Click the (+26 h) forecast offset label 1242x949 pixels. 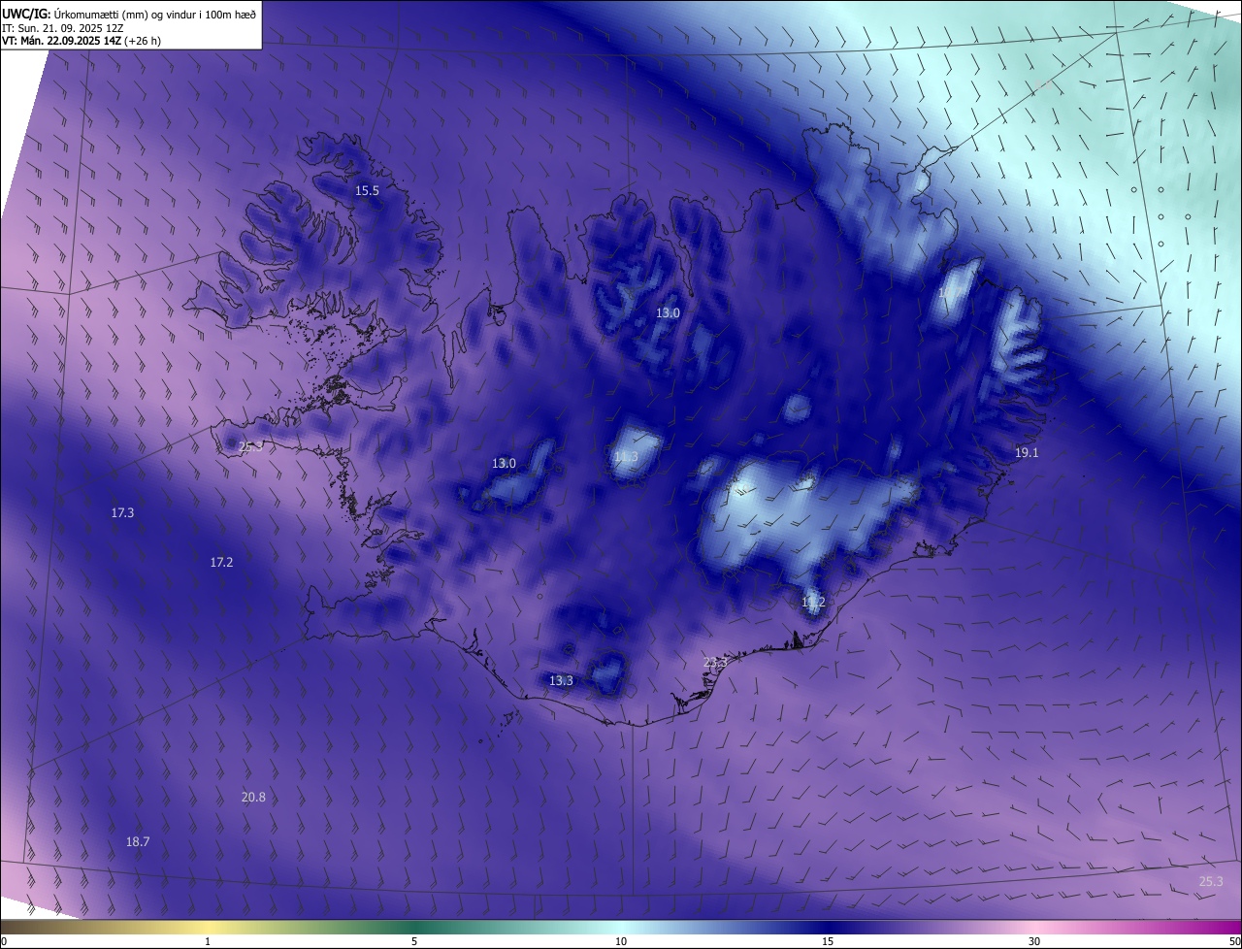coord(142,42)
